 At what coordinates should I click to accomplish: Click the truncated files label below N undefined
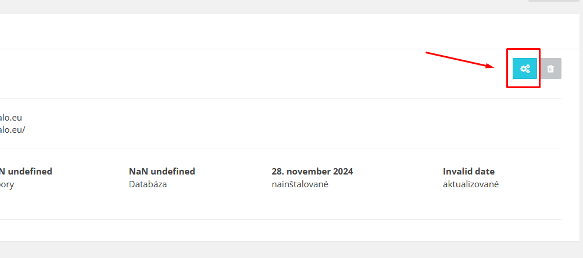tap(7, 184)
